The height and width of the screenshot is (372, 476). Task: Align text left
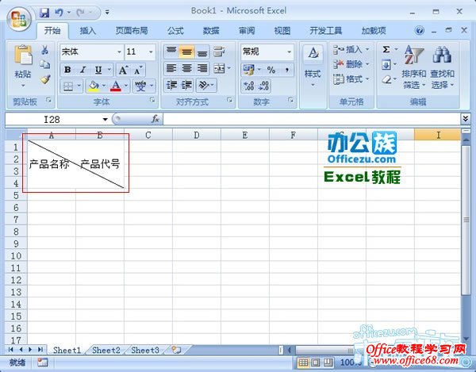pos(171,68)
